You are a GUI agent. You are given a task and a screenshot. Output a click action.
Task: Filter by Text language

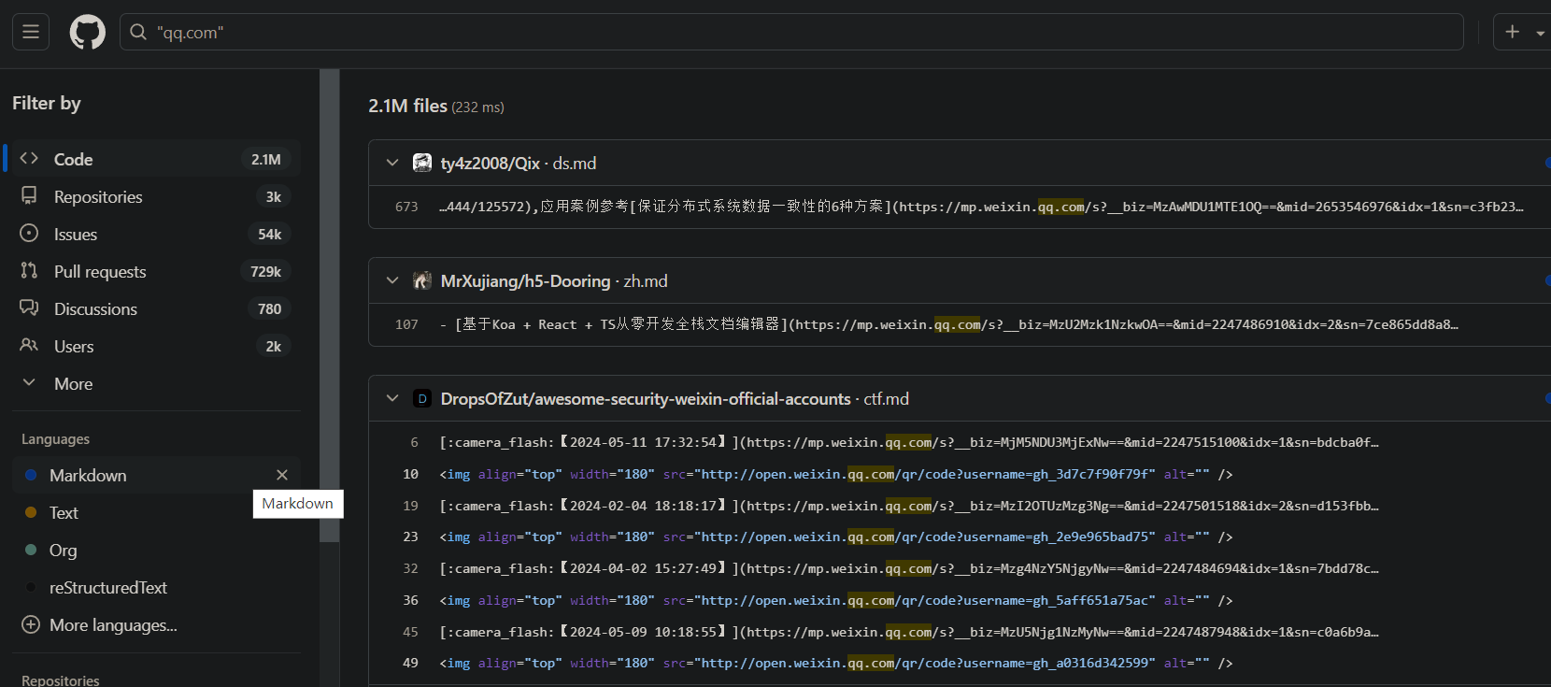coord(156,512)
